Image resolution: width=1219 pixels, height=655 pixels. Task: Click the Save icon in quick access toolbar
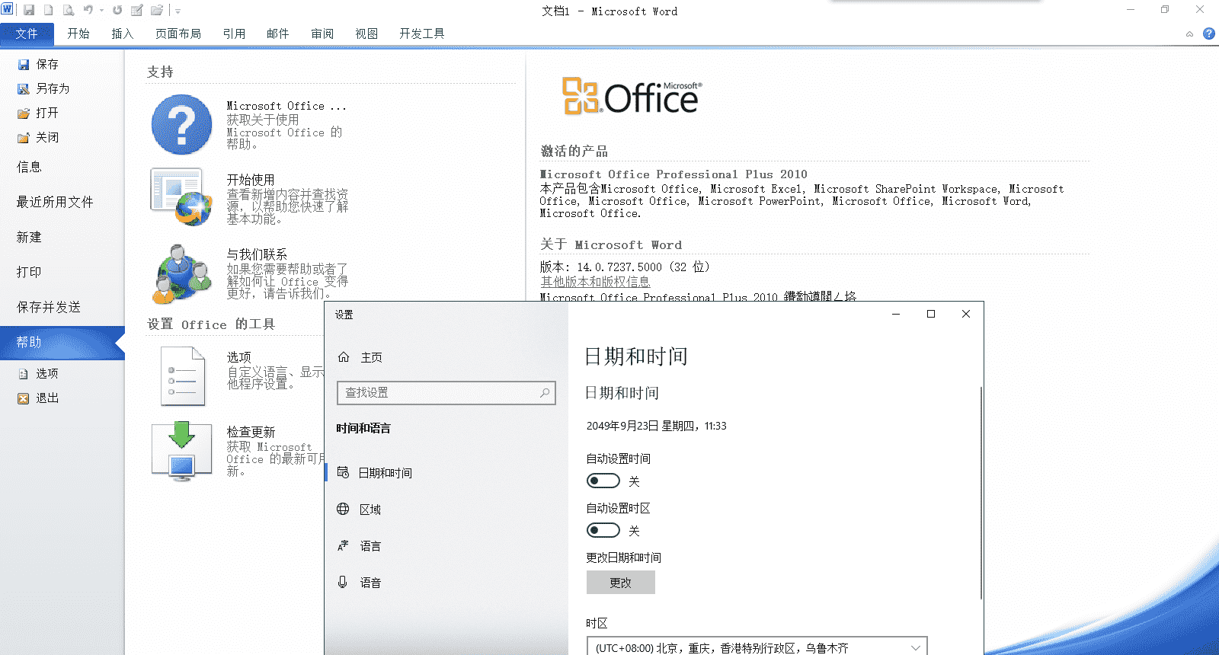tap(29, 11)
